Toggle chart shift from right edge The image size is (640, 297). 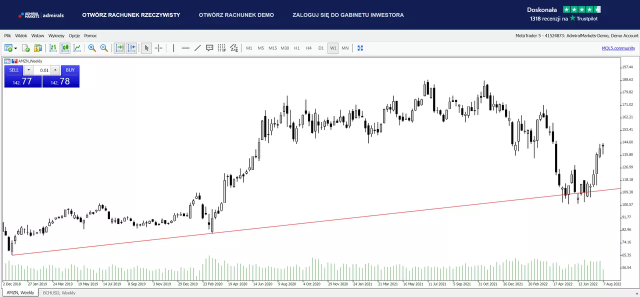pyautogui.click(x=131, y=48)
